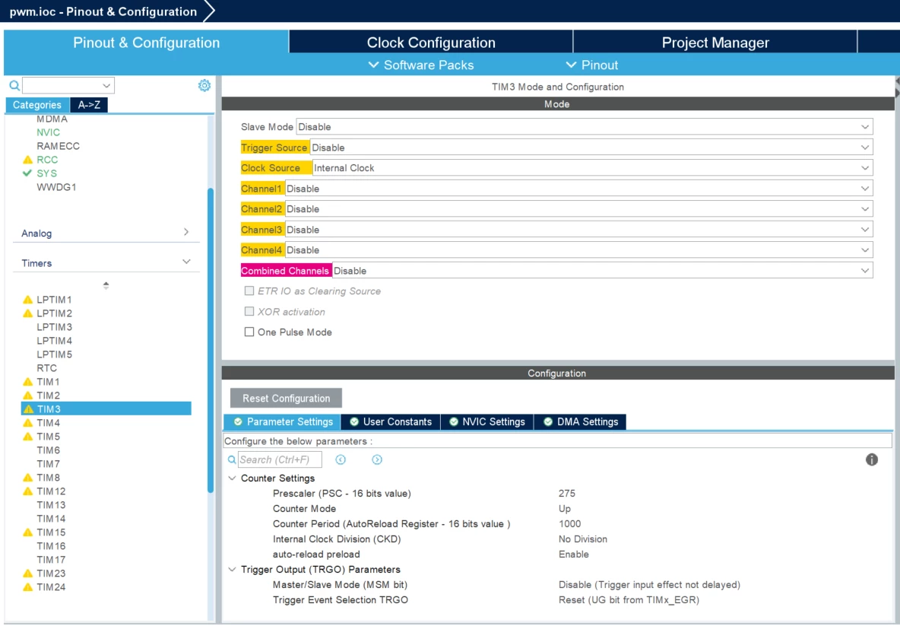Click the search magnifier icon in left panel
900x626 pixels.
pos(14,86)
